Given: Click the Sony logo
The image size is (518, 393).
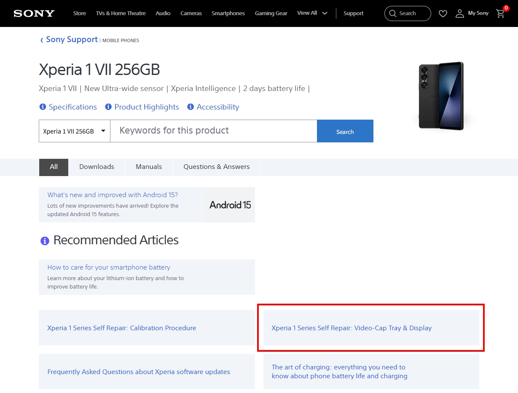Looking at the screenshot, I should (x=34, y=13).
